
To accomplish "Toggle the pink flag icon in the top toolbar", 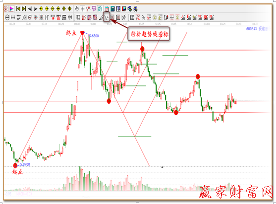I will coord(11,8).
